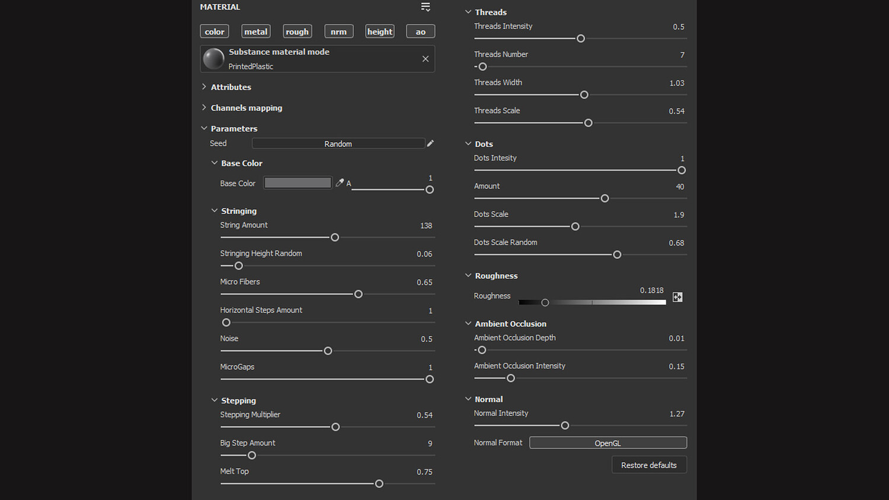Collapse the Stringing parameter group

215,210
